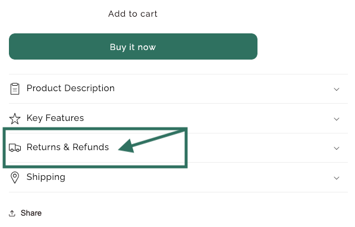
Task: Add the item to cart
Action: 133,14
